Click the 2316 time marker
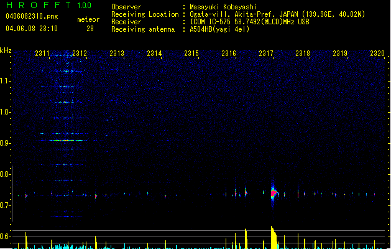The image size is (391, 249). click(x=229, y=54)
